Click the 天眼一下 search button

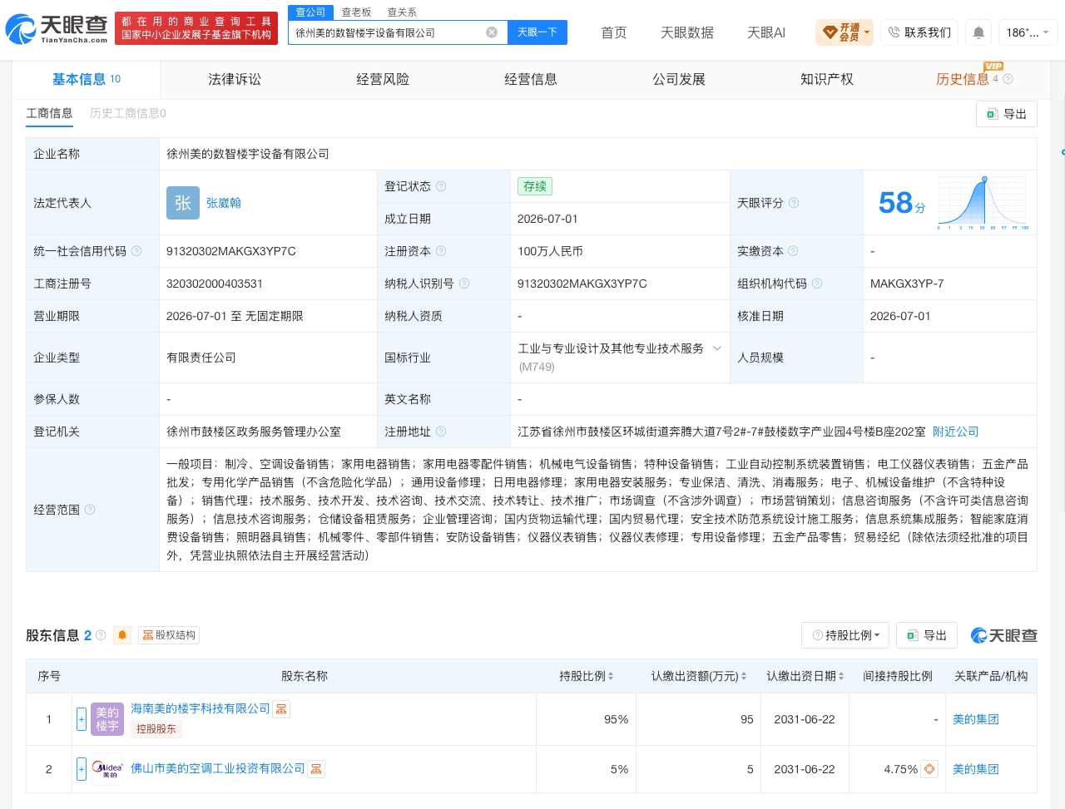pos(537,32)
